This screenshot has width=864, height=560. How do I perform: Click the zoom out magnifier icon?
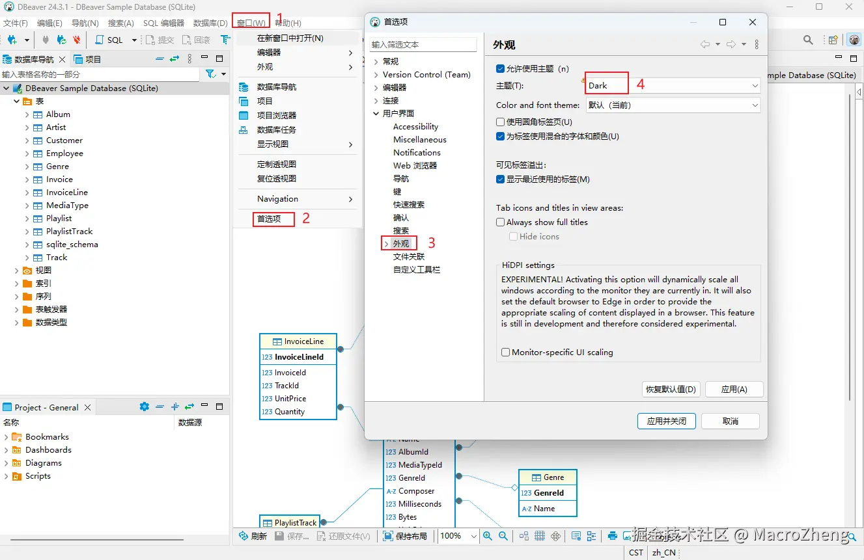click(x=503, y=536)
